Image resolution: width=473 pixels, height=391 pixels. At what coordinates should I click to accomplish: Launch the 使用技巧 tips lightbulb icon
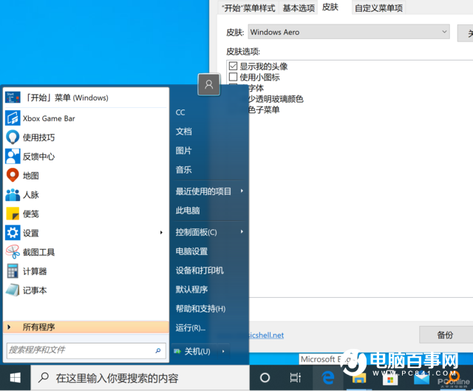click(x=13, y=137)
